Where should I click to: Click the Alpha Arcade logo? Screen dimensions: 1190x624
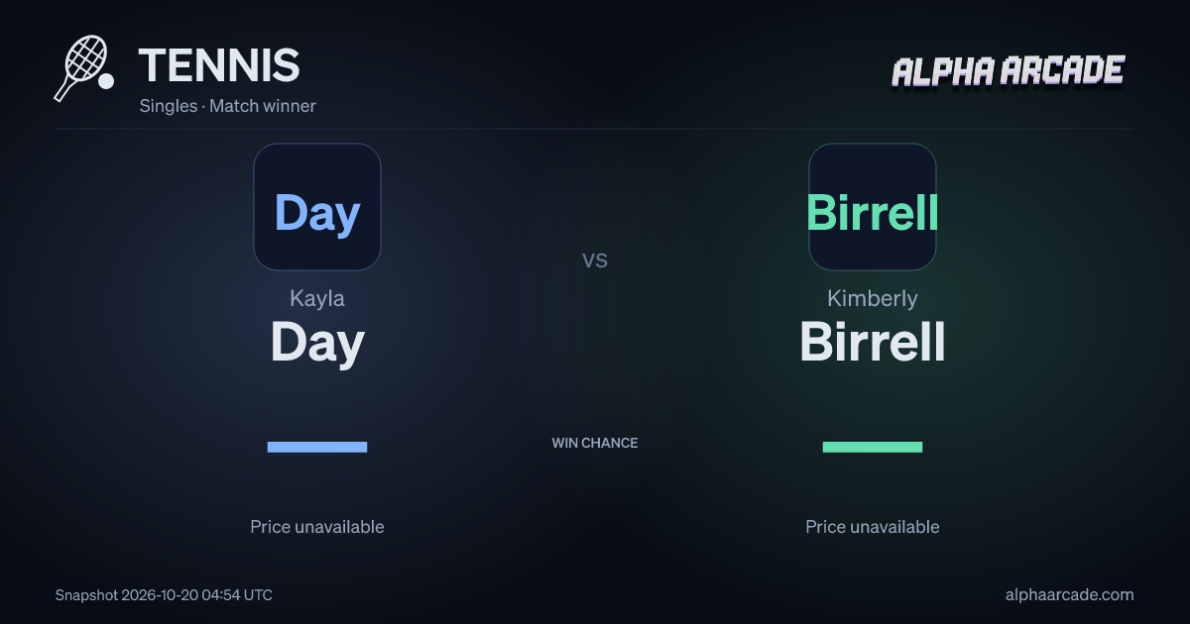1008,71
